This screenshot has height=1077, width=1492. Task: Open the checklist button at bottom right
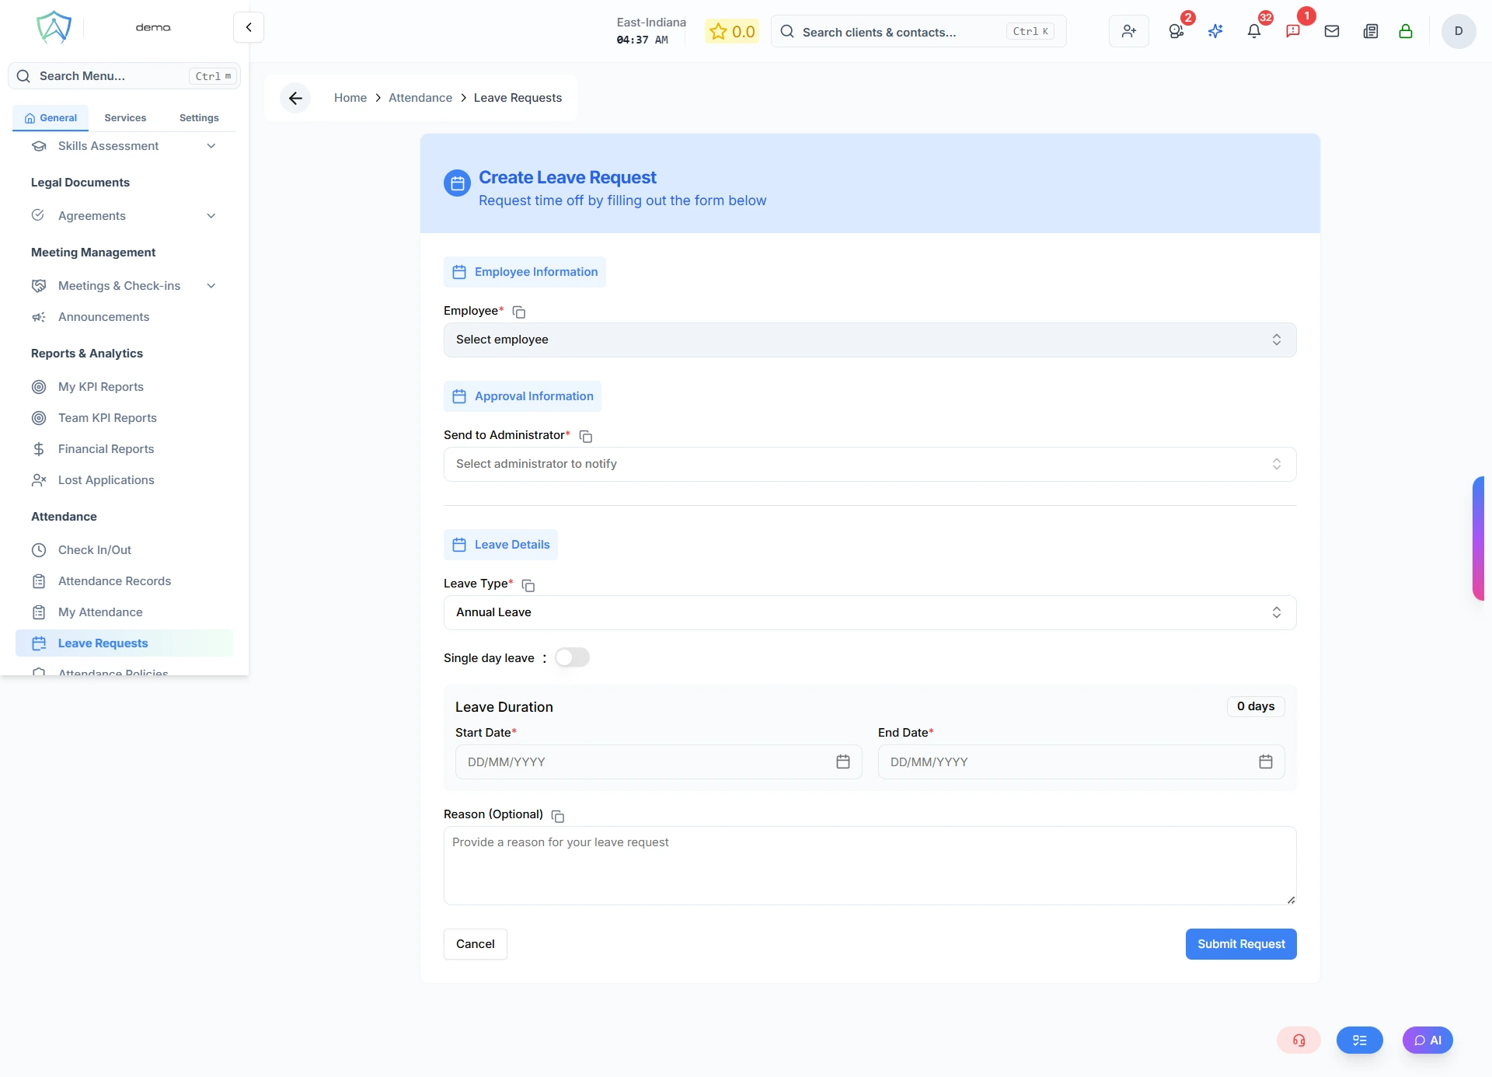click(x=1359, y=1040)
